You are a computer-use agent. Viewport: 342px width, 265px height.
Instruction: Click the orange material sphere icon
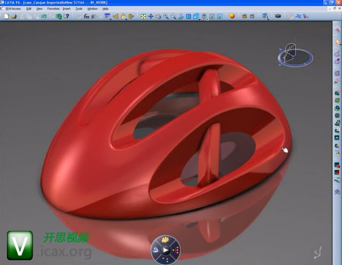[x=232, y=16]
